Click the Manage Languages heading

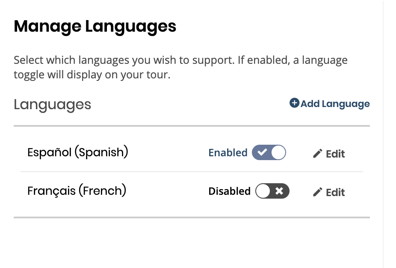point(95,27)
